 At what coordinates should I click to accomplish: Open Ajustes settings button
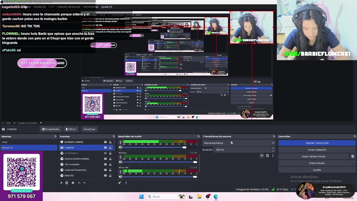317,170
